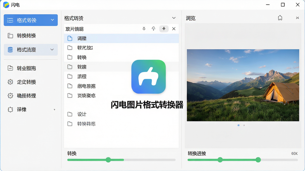This screenshot has height=171, width=305.
Task: Click the home icon in preview panel
Action: pos(280,18)
